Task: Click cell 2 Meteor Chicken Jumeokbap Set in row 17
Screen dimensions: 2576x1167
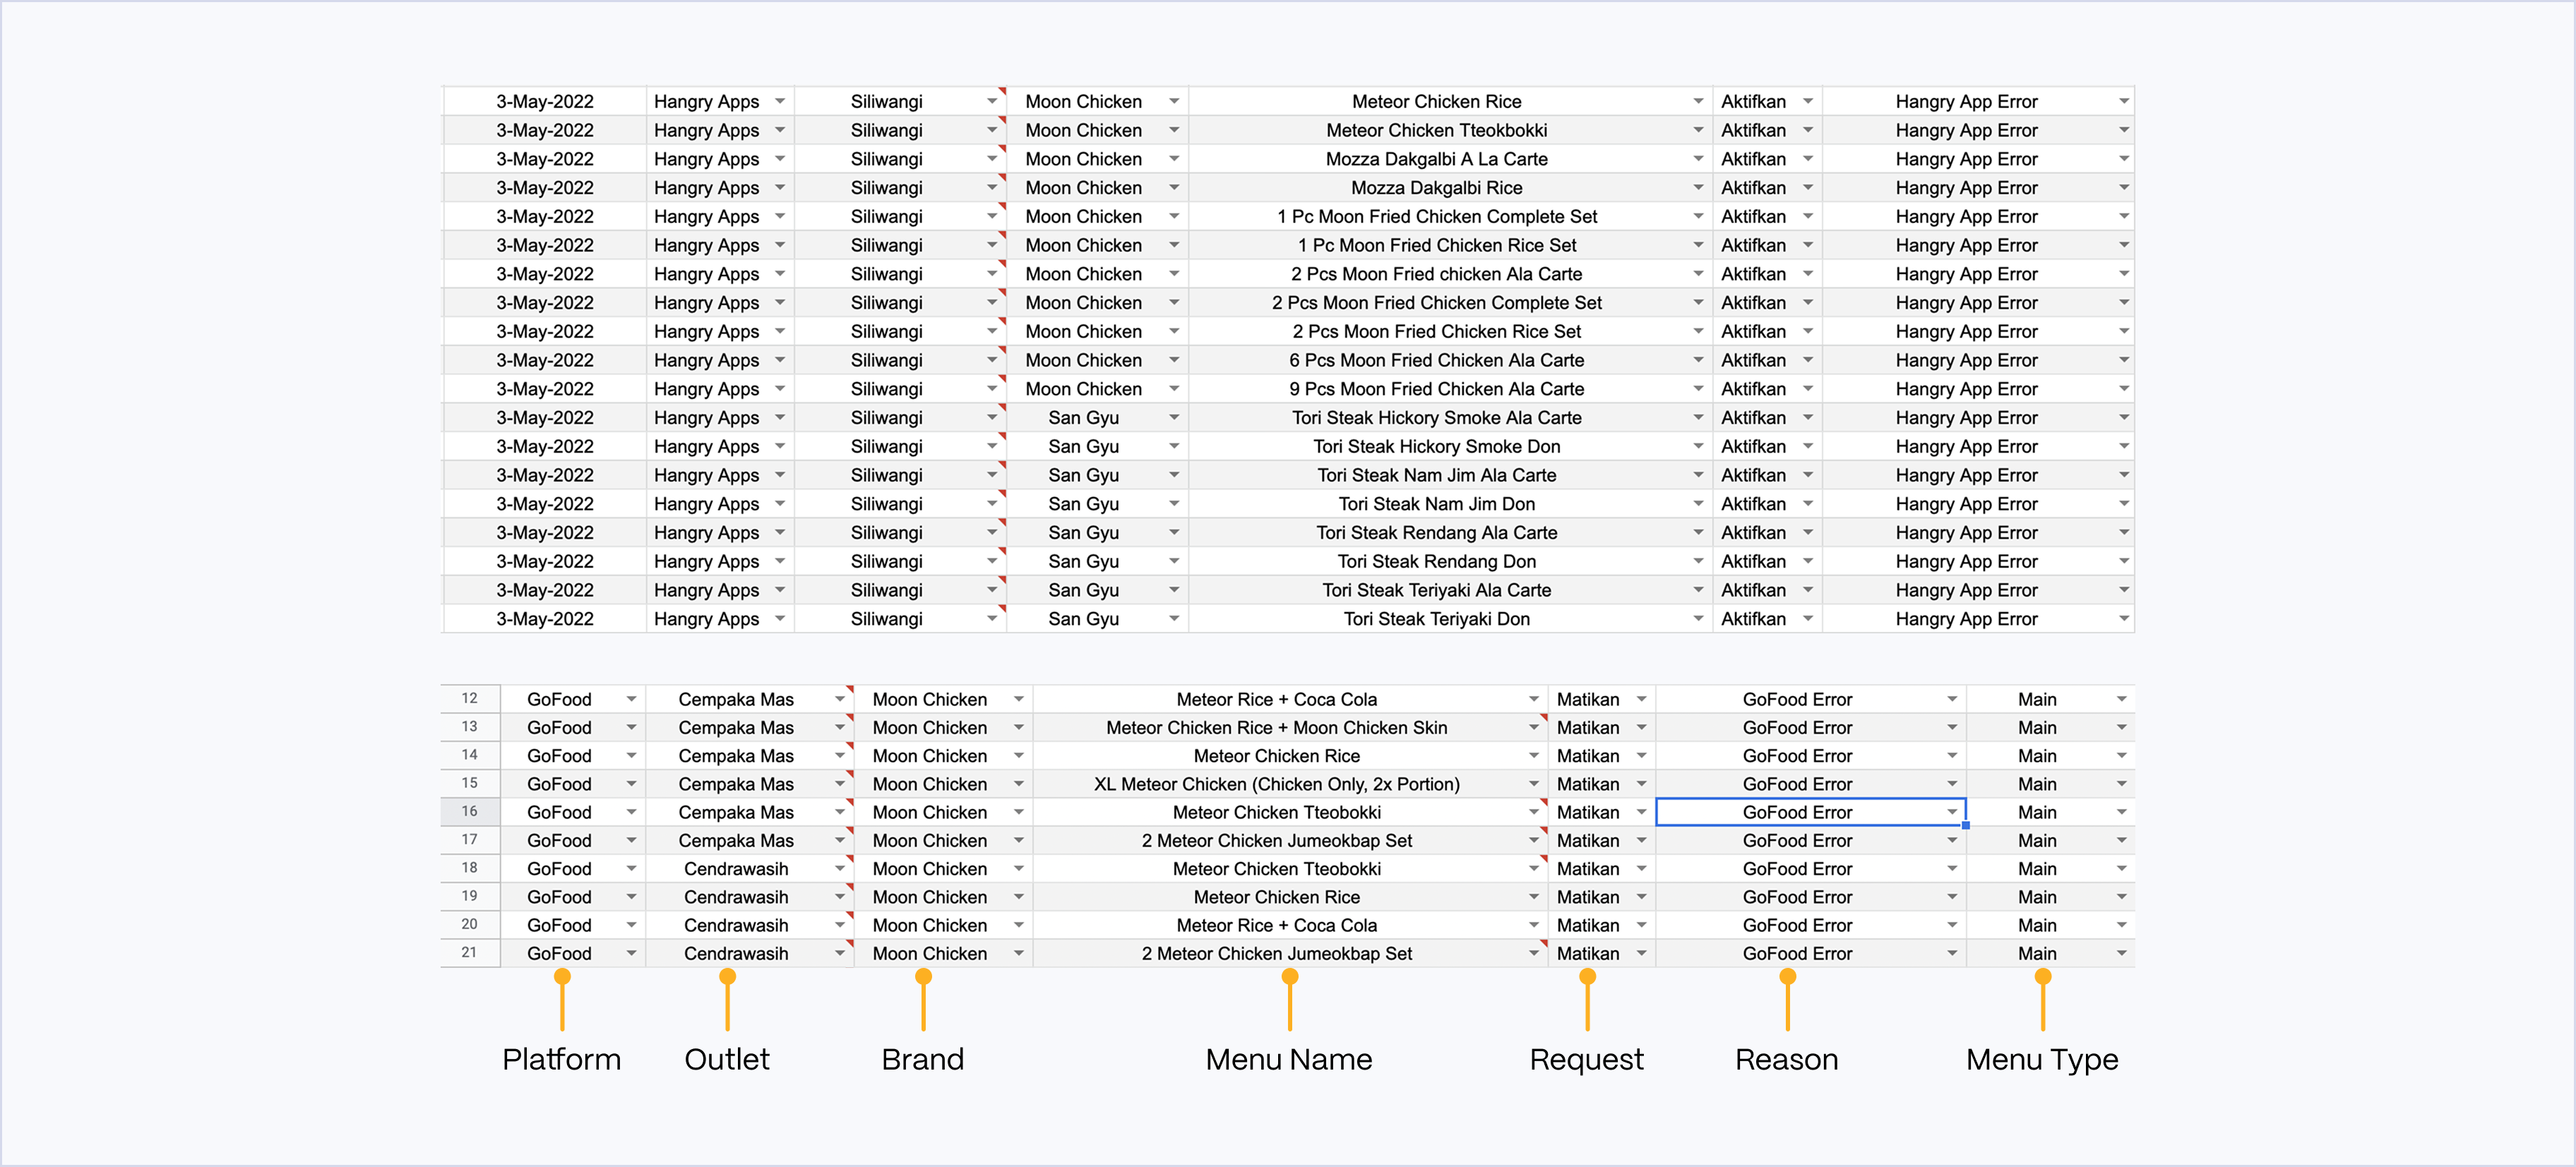Action: click(x=1290, y=840)
